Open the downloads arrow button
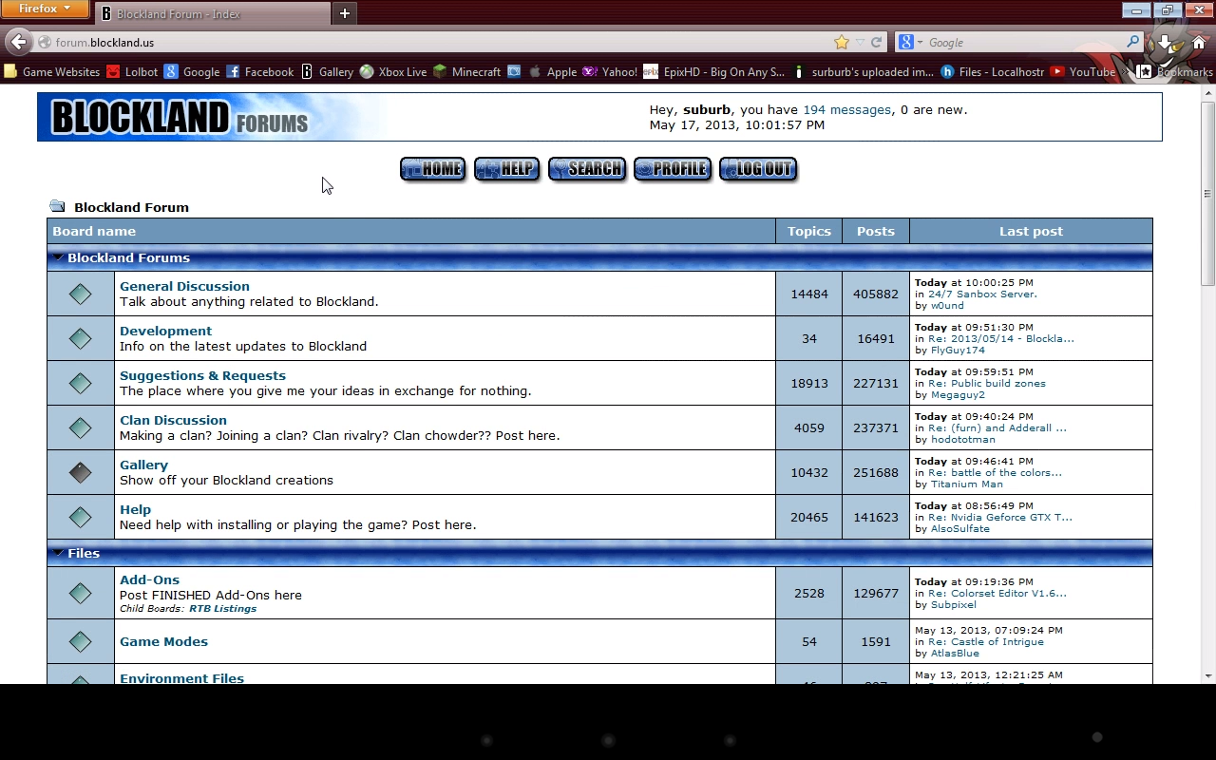Viewport: 1216px width, 760px height. [1165, 43]
